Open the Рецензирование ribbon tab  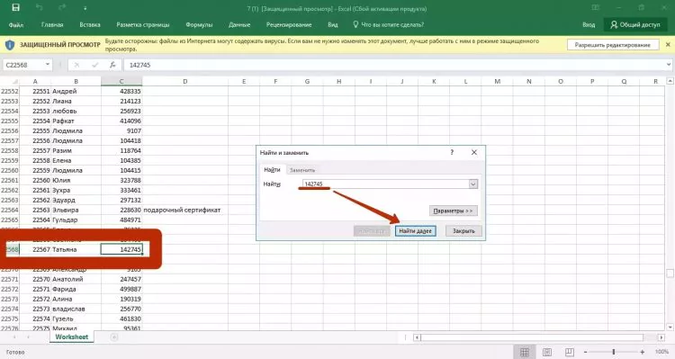click(289, 25)
